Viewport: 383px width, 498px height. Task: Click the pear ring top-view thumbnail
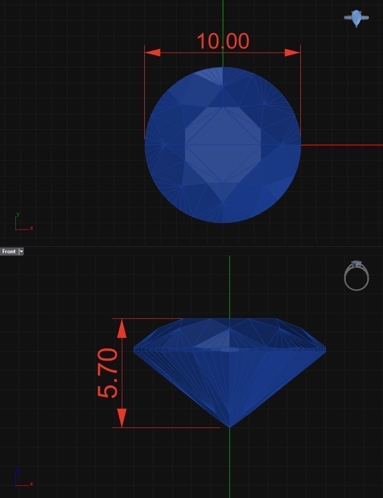[356, 18]
